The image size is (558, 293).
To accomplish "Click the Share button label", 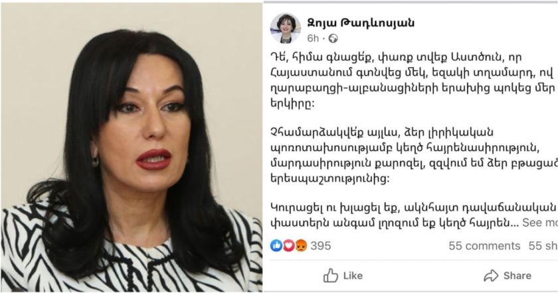I will pos(517,276).
